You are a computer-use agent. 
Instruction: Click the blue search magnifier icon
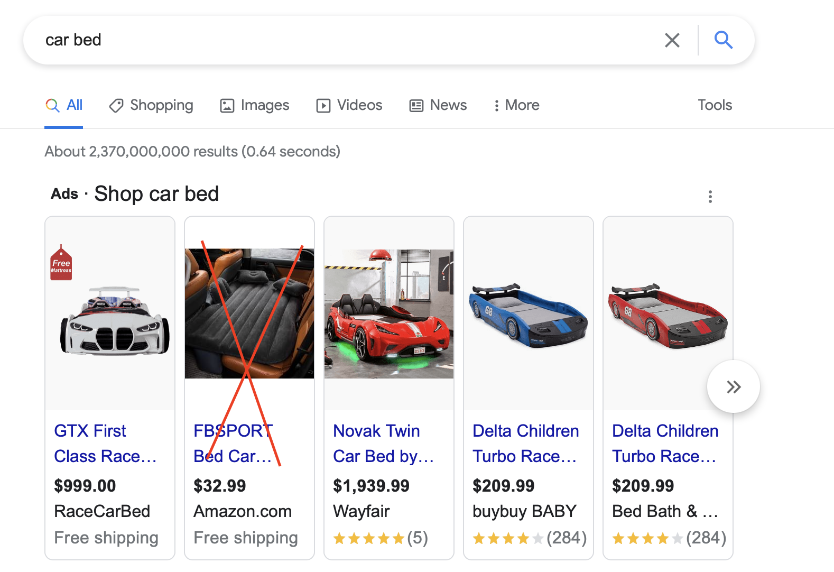point(723,40)
